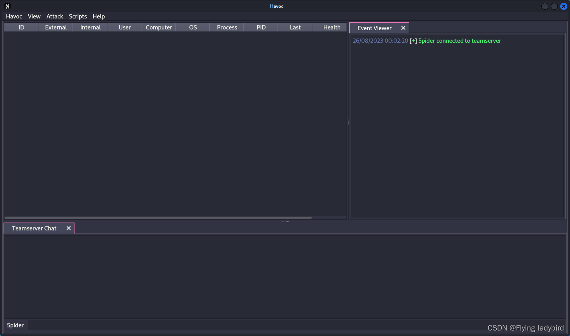Click the 26/08/2023 00:02:20 timestamp
This screenshot has height=336, width=570.
pyautogui.click(x=380, y=41)
